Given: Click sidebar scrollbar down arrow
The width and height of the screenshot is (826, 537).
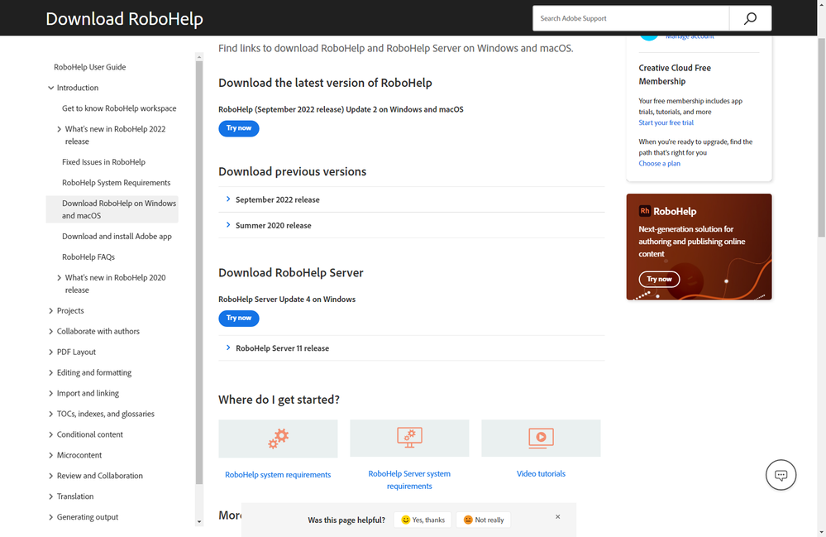Looking at the screenshot, I should (199, 522).
